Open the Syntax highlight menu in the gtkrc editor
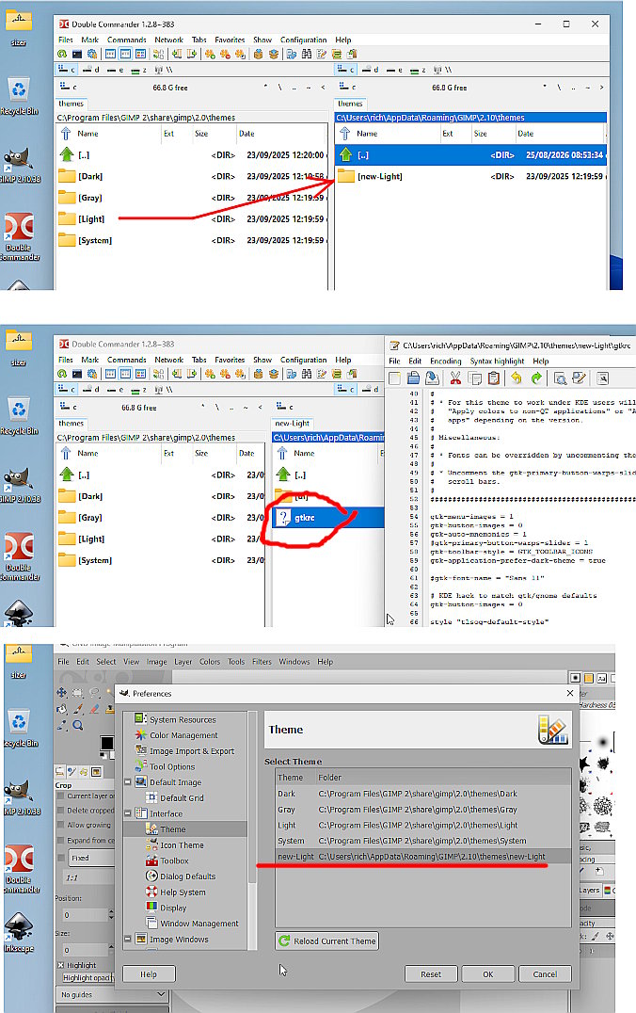 tap(497, 362)
